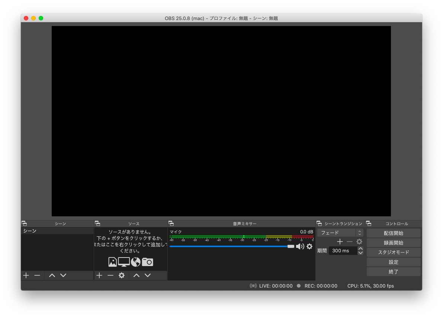Screen dimensions: 443x318
Task: Start recording with 録画開始 button
Action: coord(394,243)
